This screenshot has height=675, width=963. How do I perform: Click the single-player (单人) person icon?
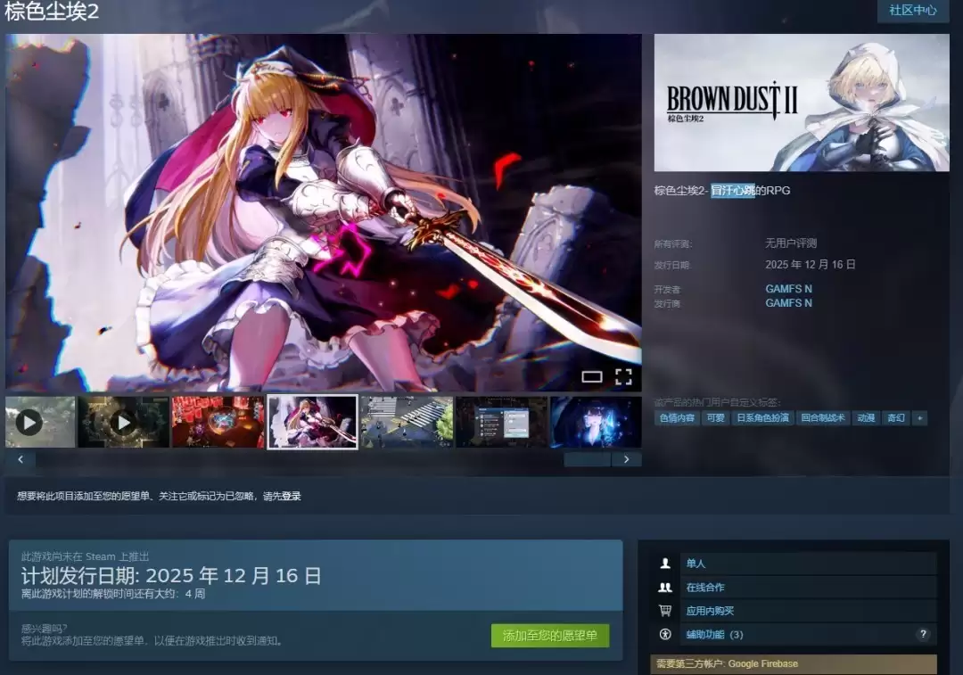(665, 563)
